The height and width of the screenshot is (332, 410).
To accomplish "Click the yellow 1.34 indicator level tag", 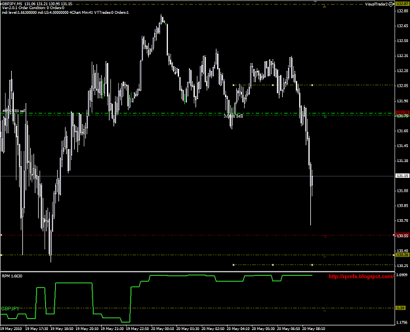I will point(402,308).
